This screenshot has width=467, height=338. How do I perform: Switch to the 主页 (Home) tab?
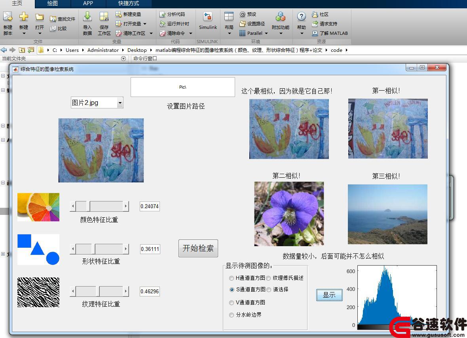(17, 4)
